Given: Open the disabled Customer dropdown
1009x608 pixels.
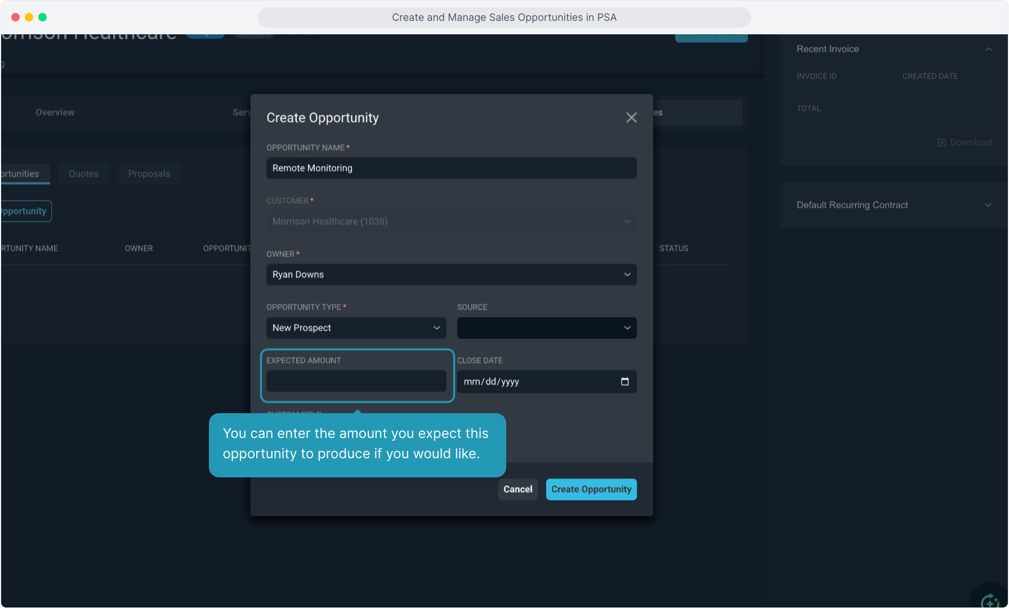Looking at the screenshot, I should tap(451, 222).
